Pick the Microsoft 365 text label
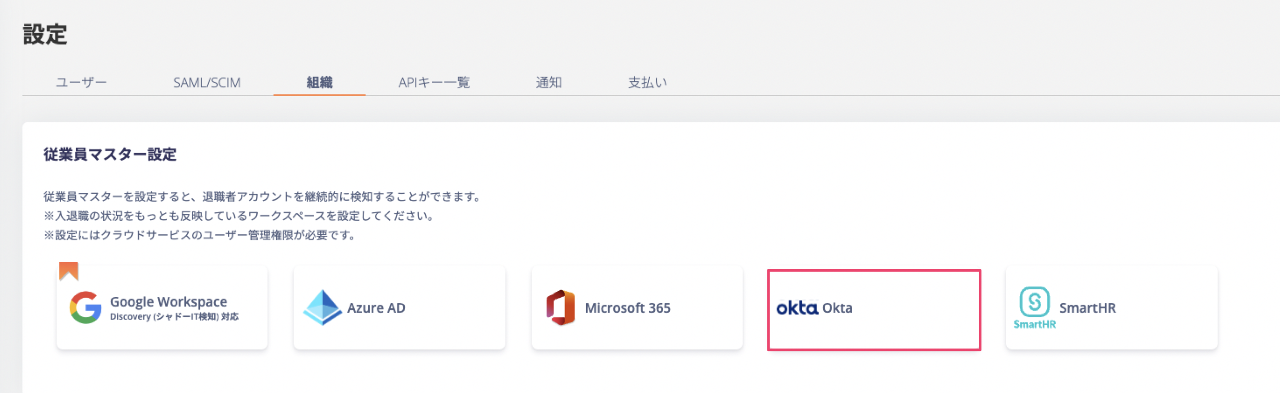This screenshot has width=1280, height=393. click(628, 308)
